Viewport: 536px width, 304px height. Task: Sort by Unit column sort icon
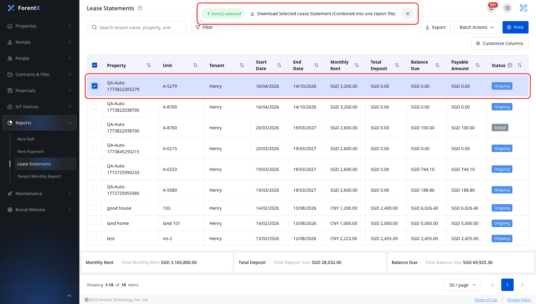pos(195,65)
